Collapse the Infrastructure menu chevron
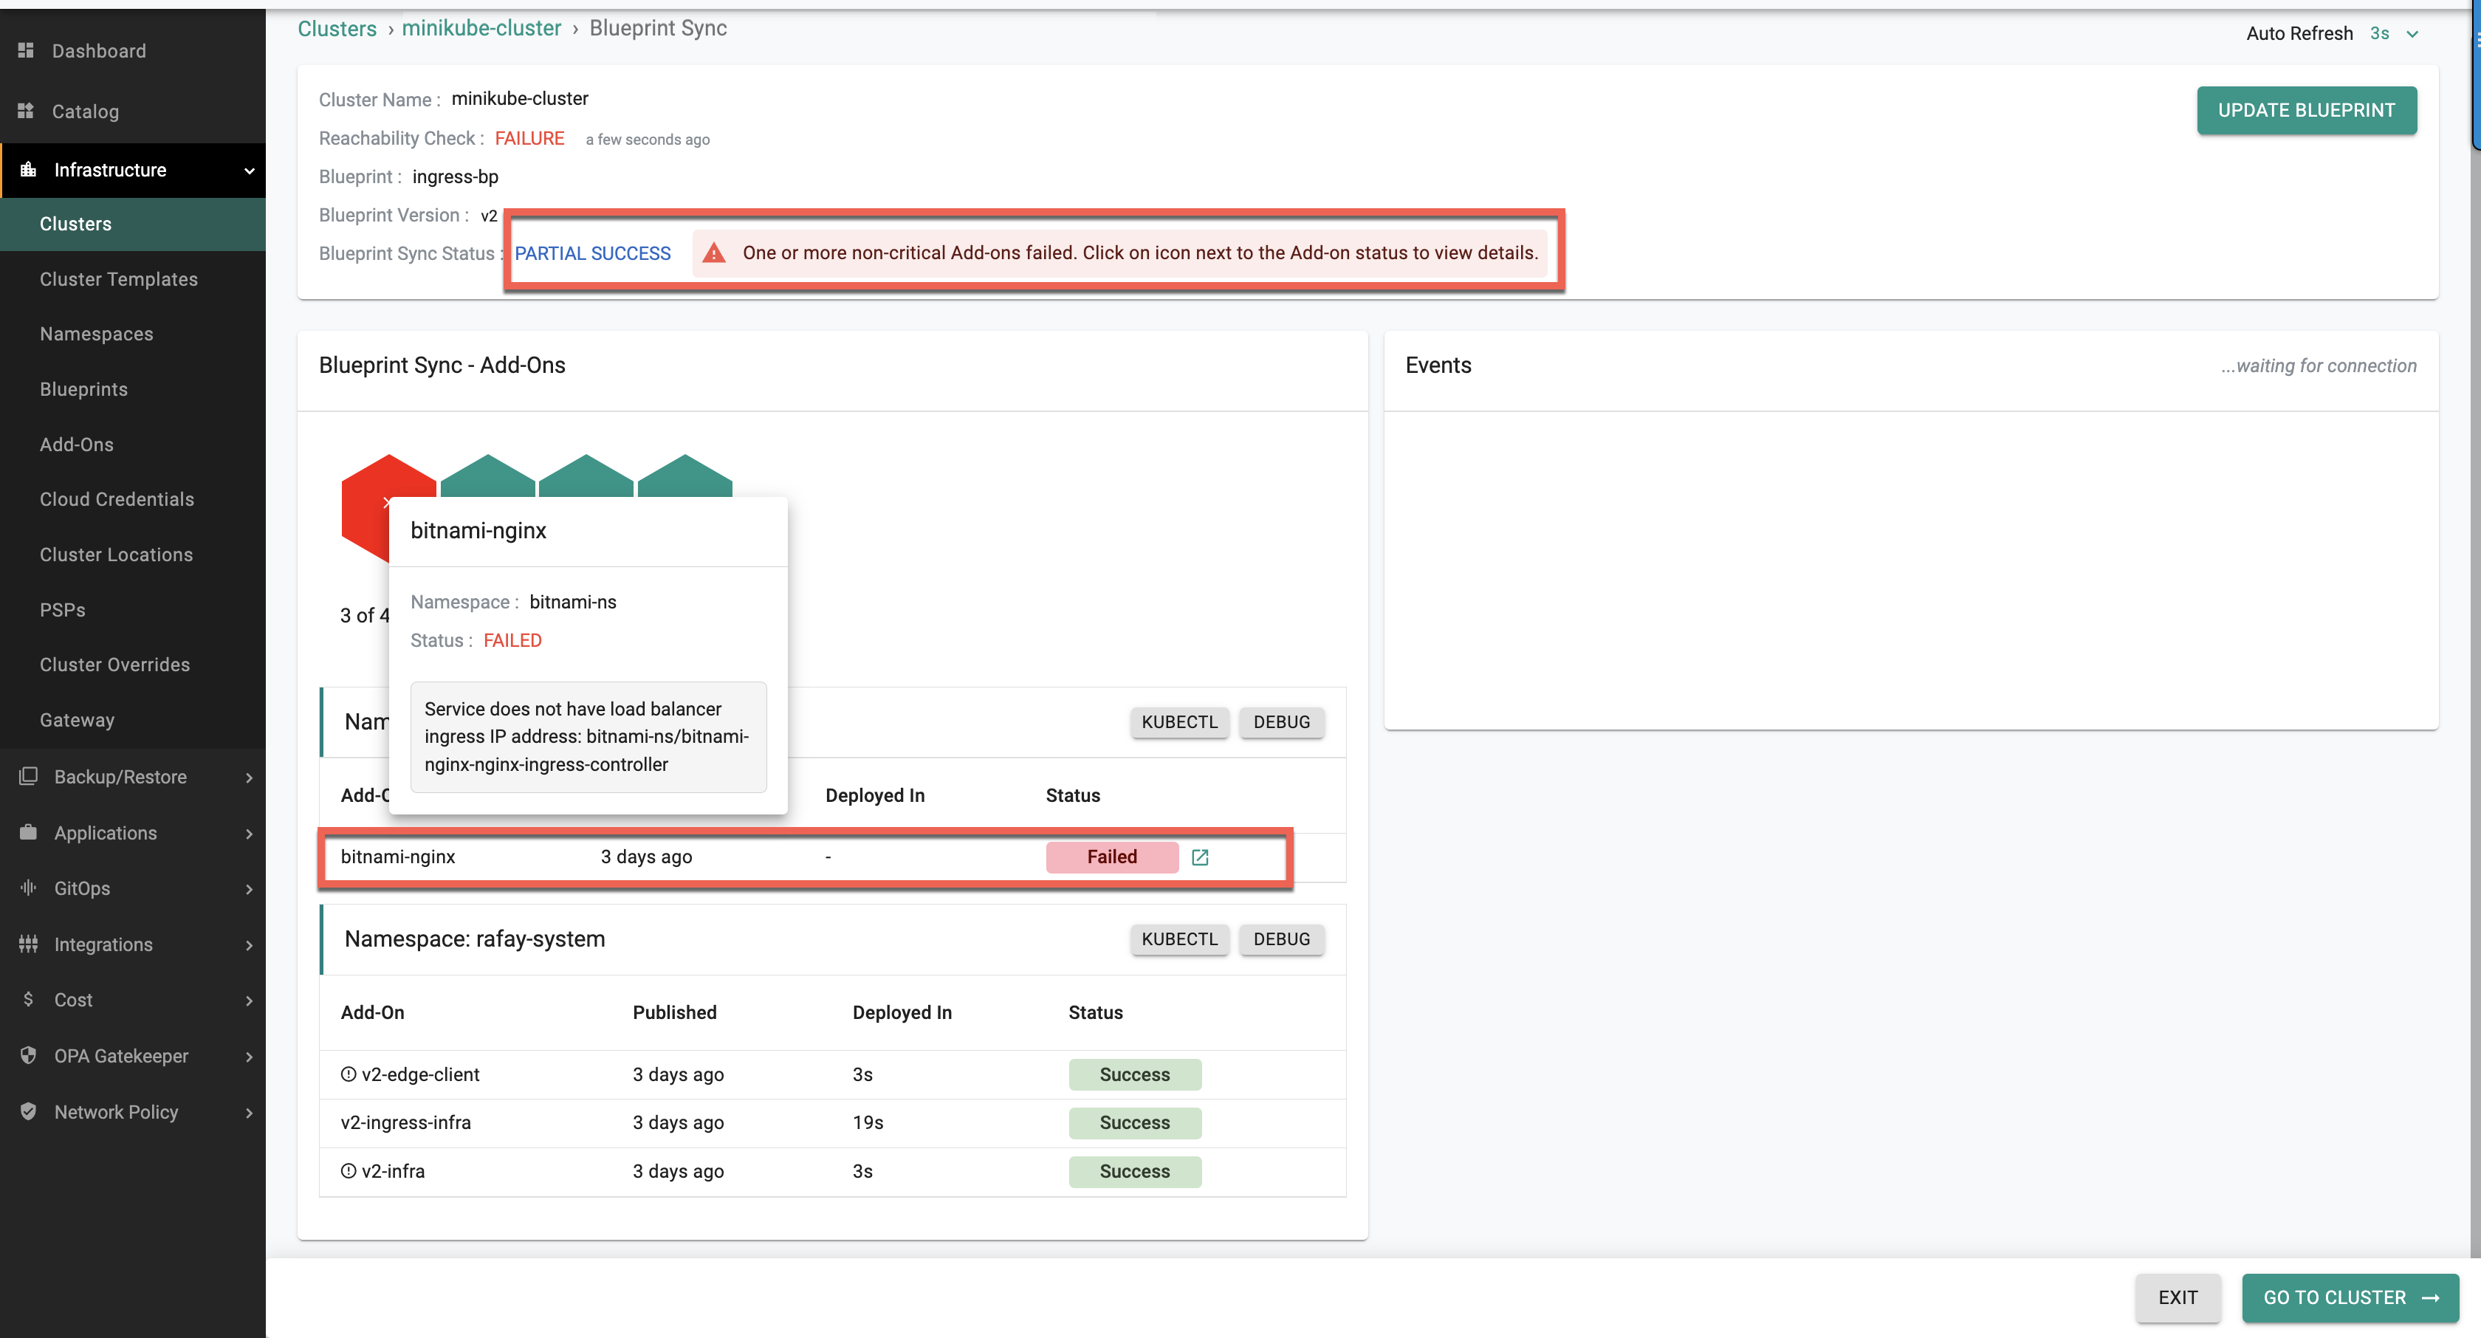This screenshot has height=1338, width=2481. click(x=250, y=171)
